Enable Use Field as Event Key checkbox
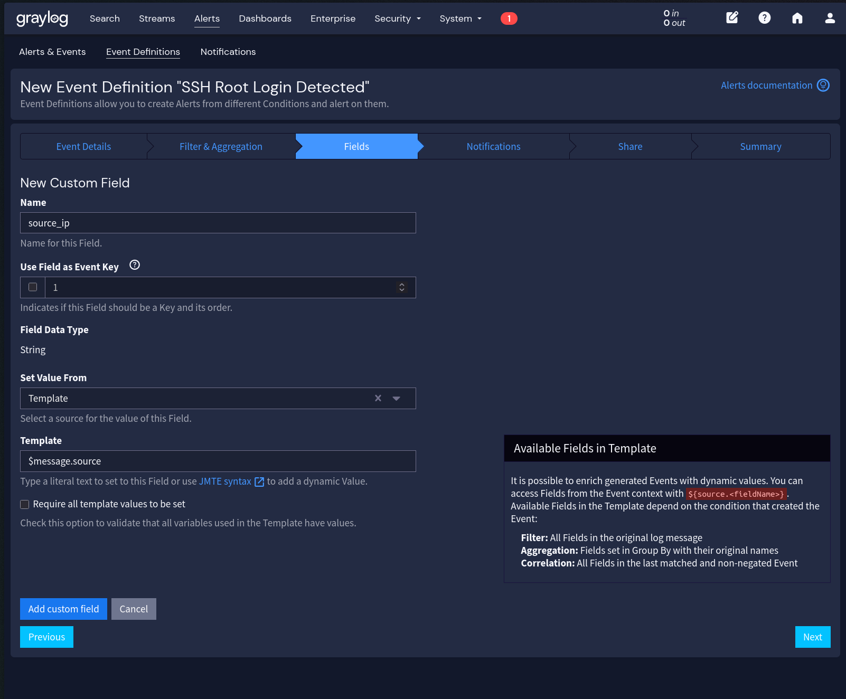Screen dimensions: 846x699 point(33,287)
